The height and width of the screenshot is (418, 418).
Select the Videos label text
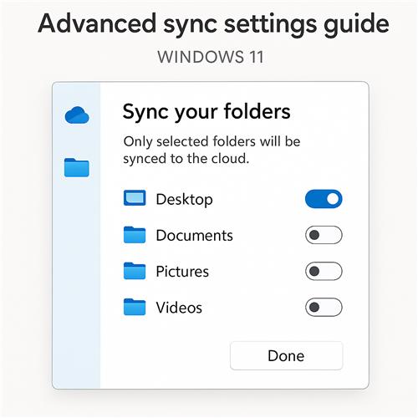(x=179, y=308)
